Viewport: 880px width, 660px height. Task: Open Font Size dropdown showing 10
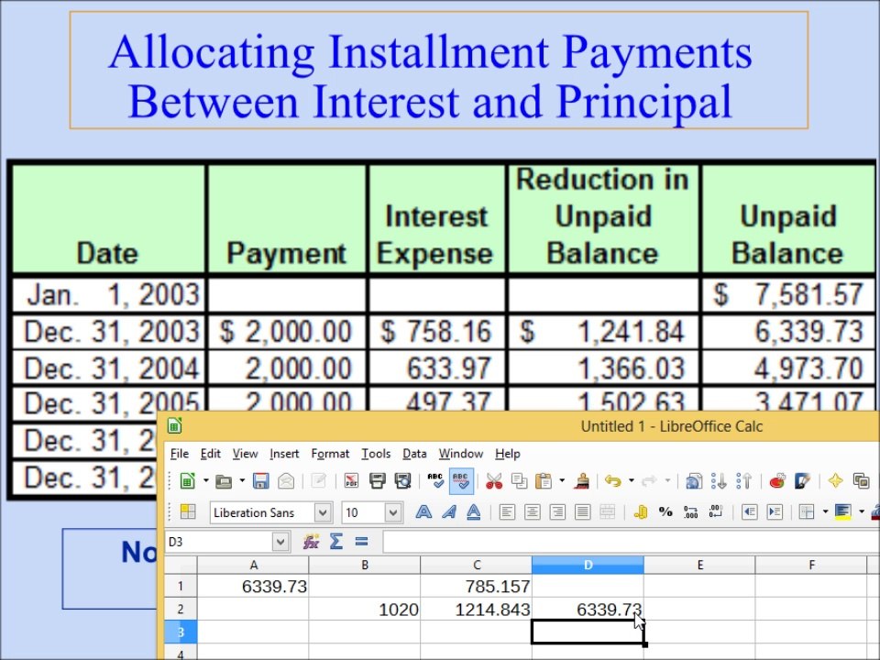click(x=393, y=512)
